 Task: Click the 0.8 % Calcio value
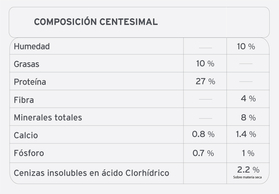click(203, 134)
